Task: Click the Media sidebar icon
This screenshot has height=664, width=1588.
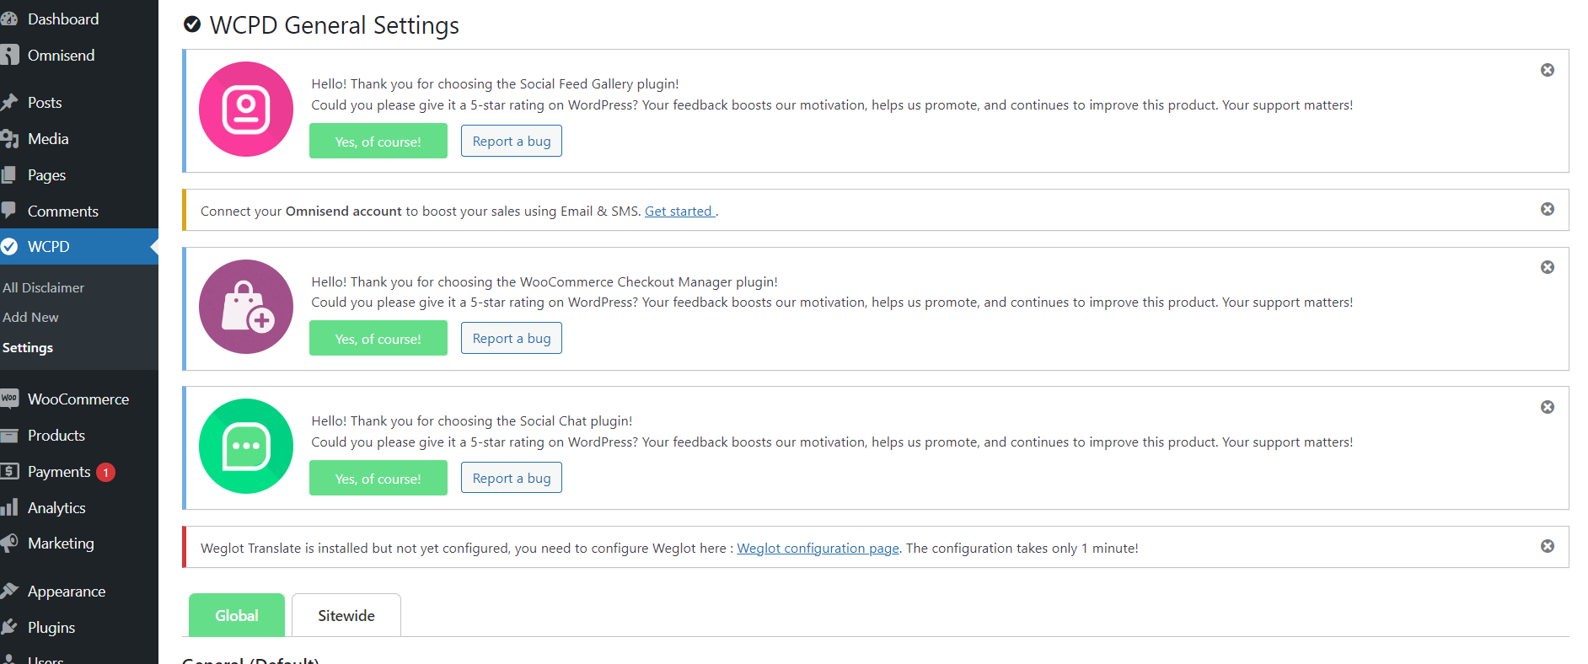Action: (x=8, y=138)
